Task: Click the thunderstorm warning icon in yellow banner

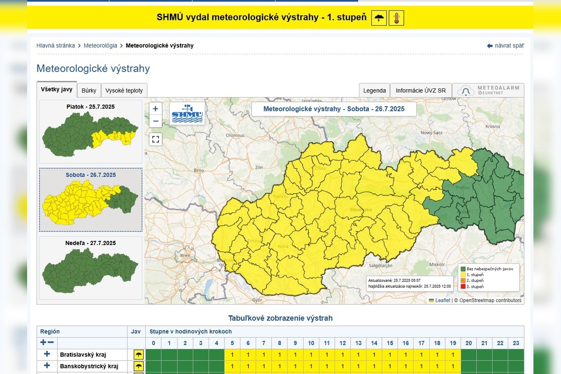Action: [x=379, y=18]
